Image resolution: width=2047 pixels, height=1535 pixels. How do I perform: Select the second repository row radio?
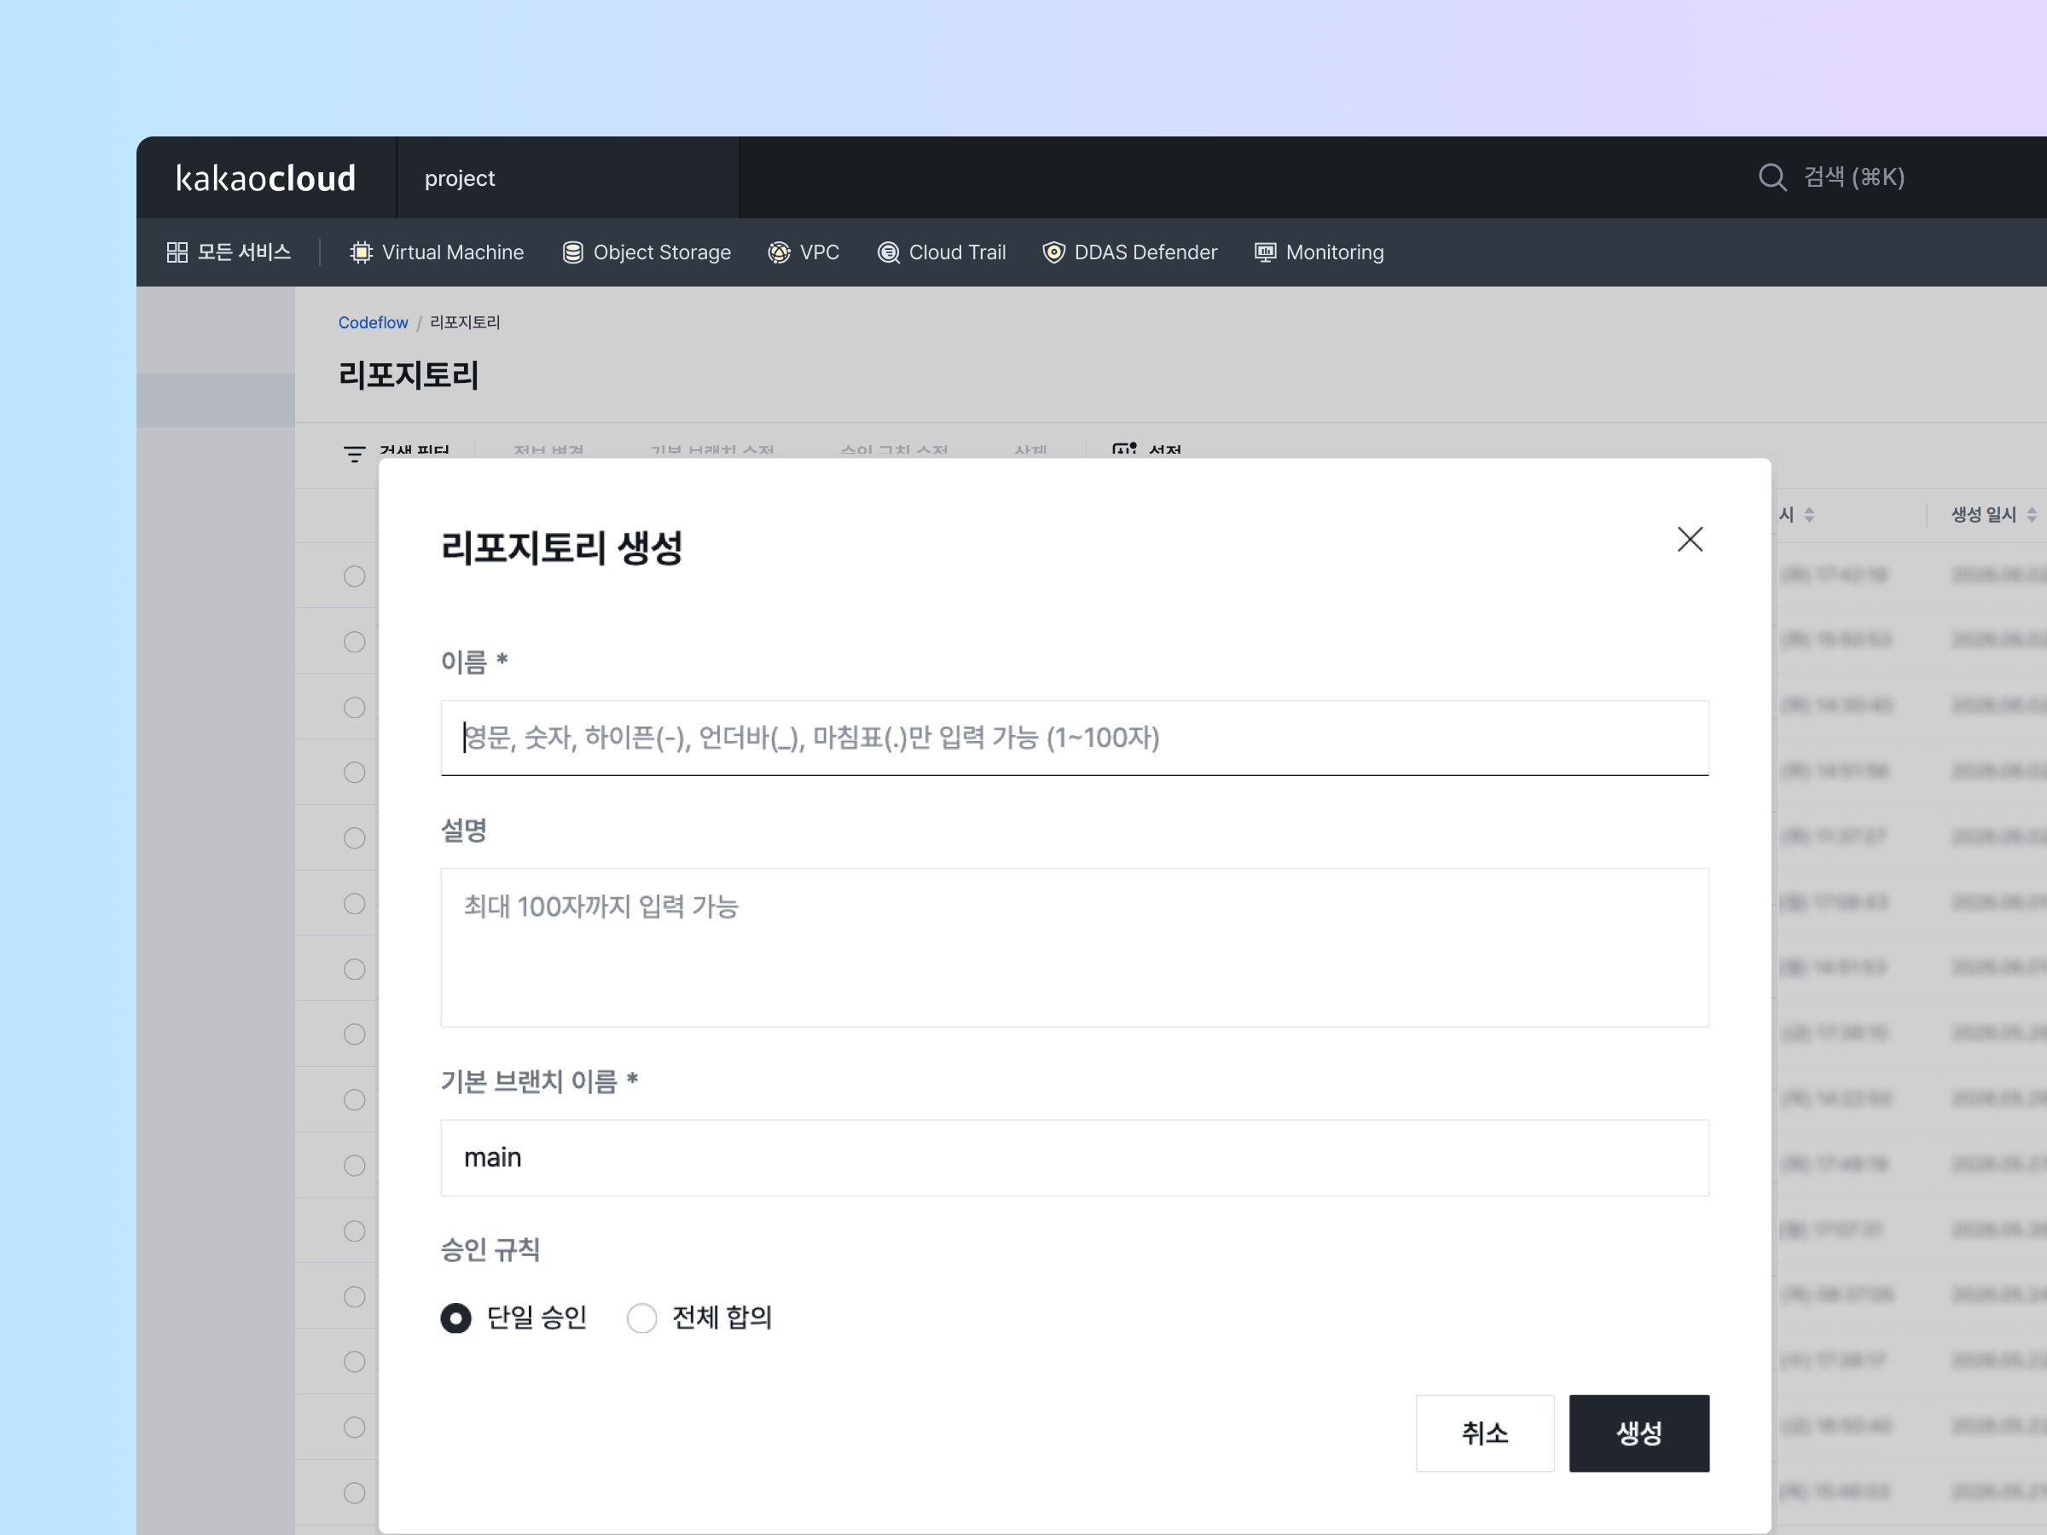point(355,641)
